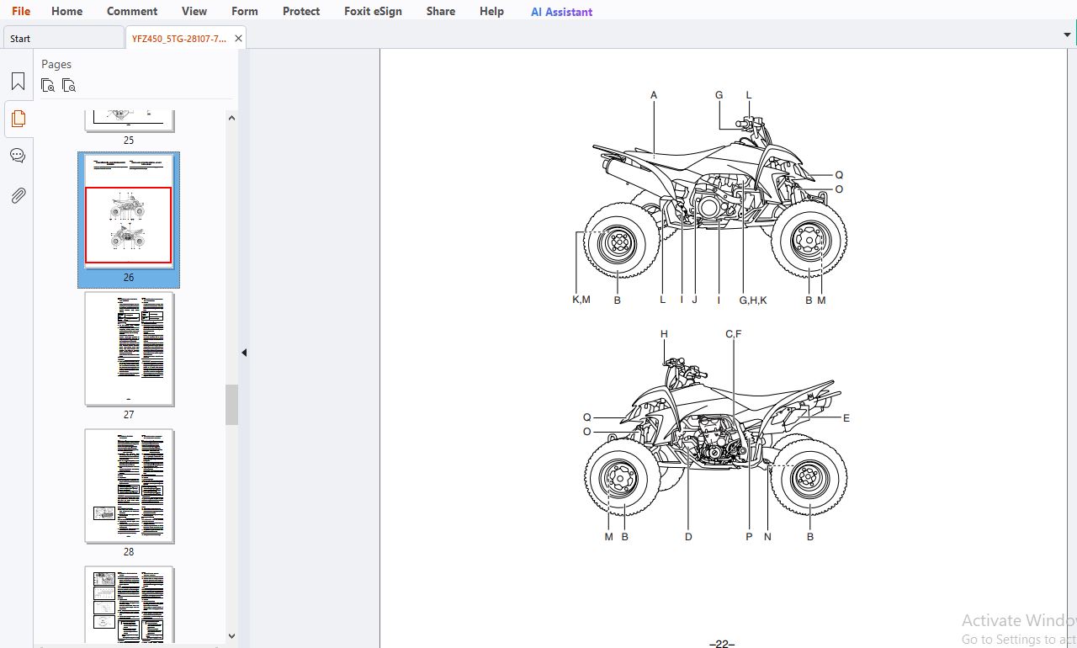Open the Comments panel icon

pos(18,156)
